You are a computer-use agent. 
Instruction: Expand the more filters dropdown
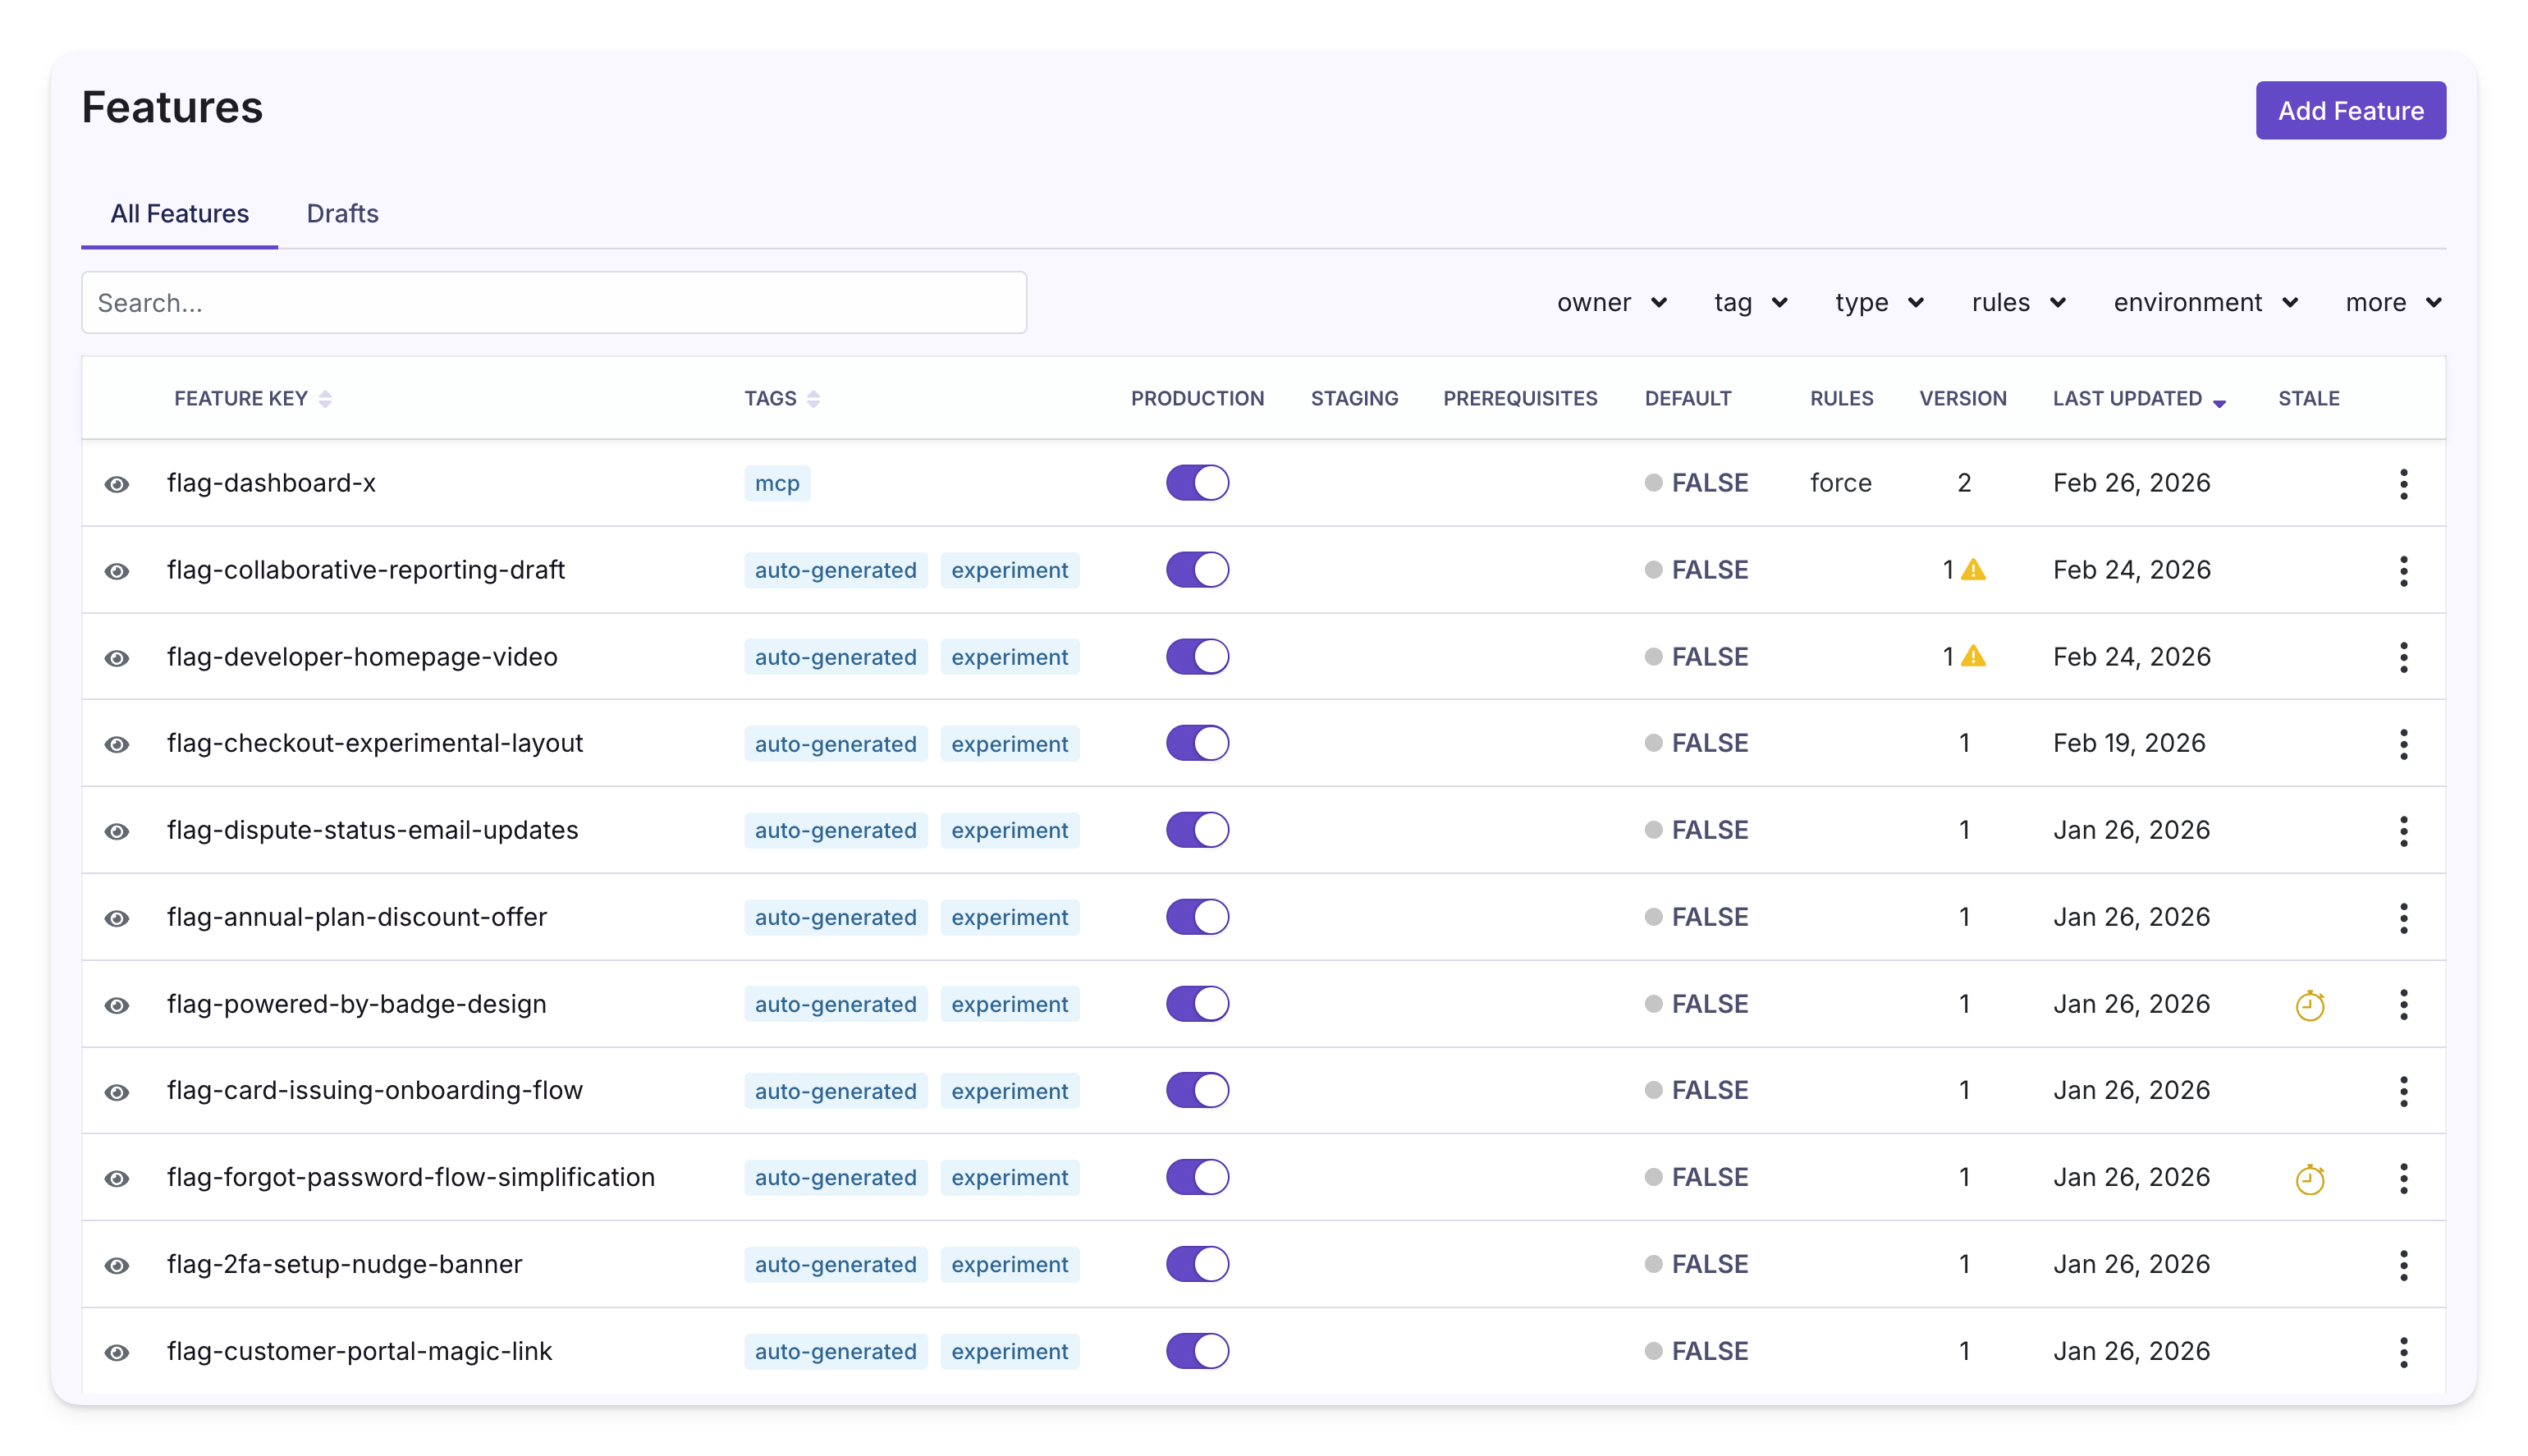2393,302
